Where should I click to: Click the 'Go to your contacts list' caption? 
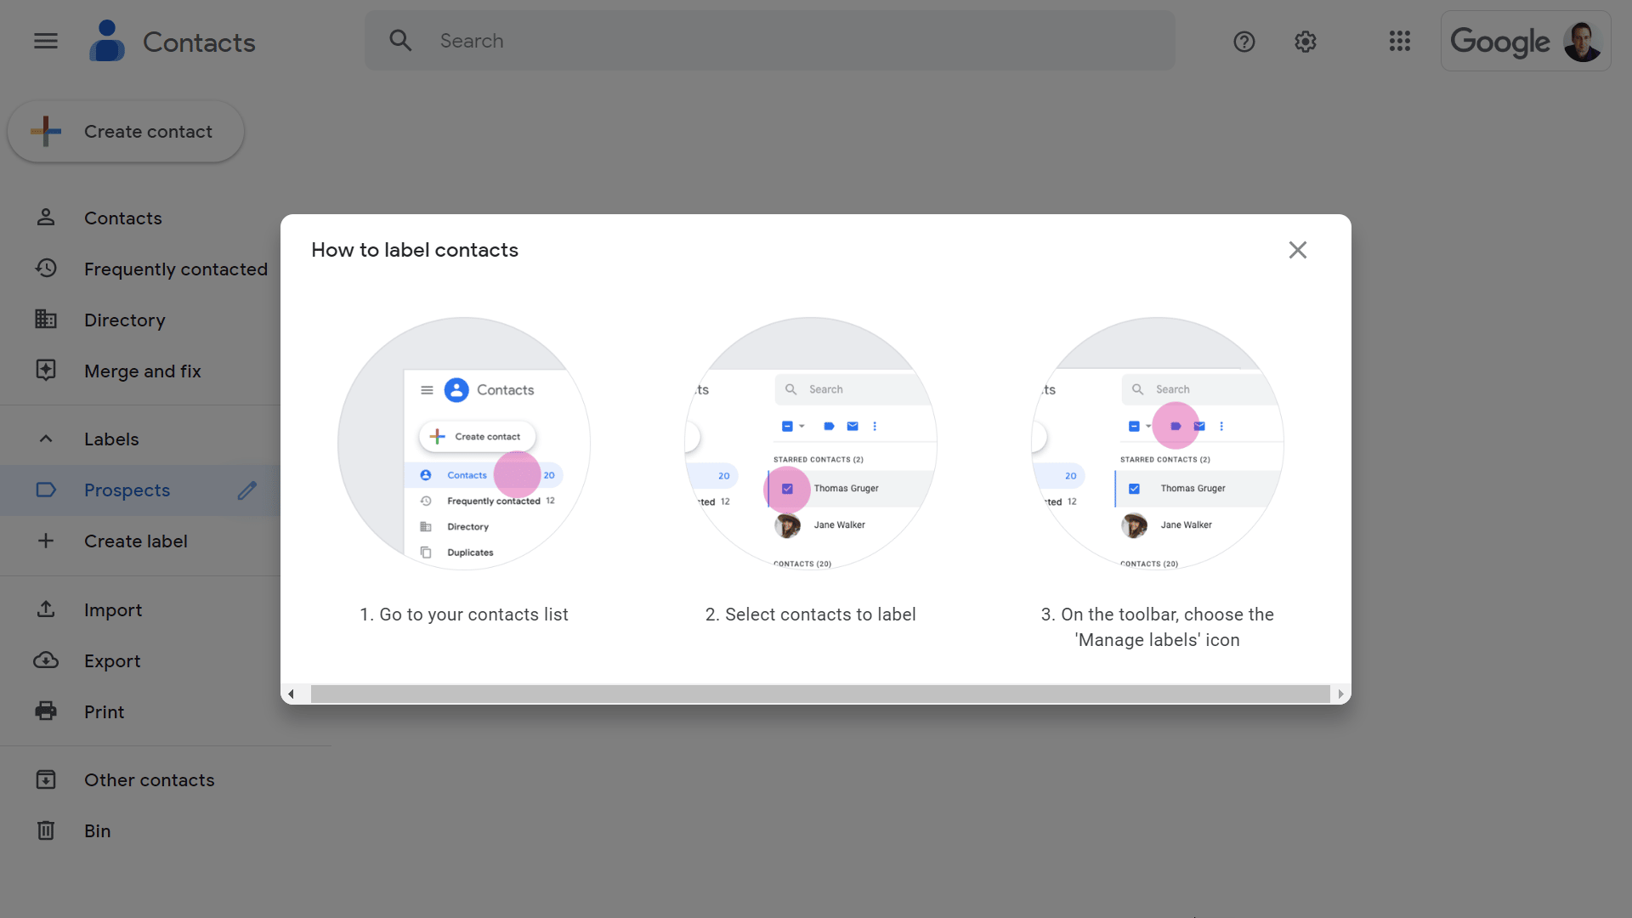(x=464, y=615)
